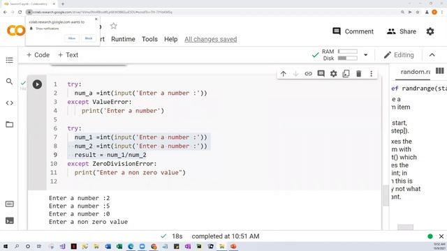This screenshot has height=251, width=447.
Task: Add a new Text cell
Action: (x=68, y=55)
